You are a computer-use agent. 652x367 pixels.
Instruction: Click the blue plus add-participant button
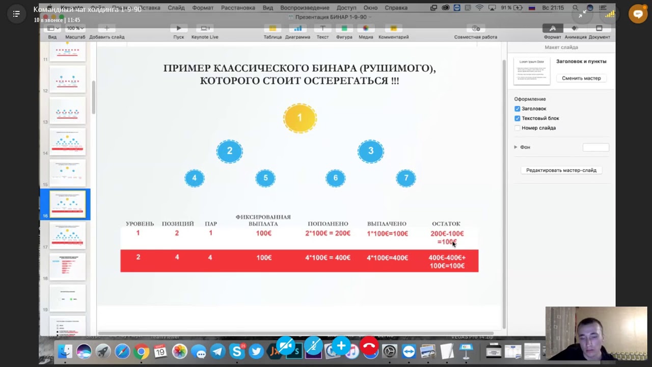(341, 346)
